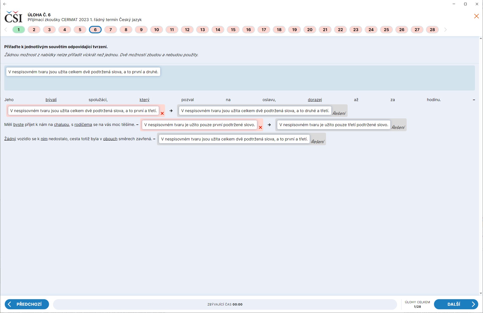Click the right chevron after question 28
This screenshot has height=313, width=483.
click(445, 30)
